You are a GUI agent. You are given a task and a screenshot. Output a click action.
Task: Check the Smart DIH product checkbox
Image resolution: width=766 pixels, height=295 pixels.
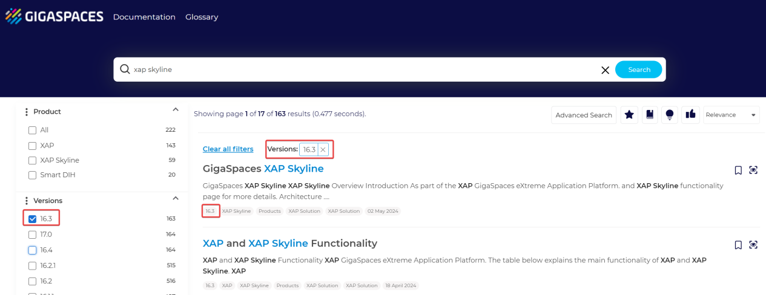click(33, 175)
